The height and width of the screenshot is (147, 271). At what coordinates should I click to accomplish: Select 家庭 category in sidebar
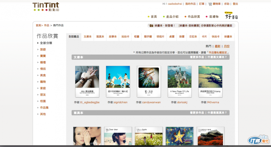click(x=43, y=88)
